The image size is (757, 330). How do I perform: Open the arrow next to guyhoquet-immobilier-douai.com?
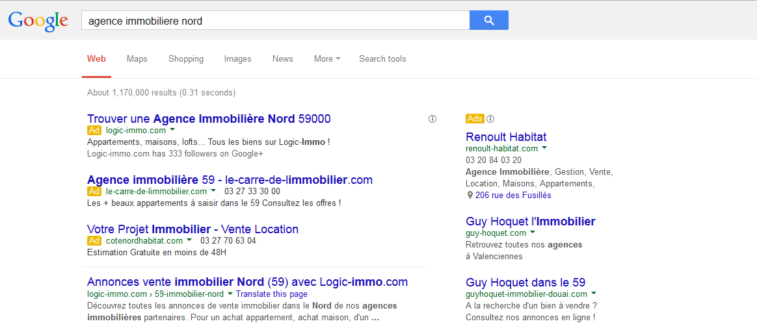[x=594, y=294]
